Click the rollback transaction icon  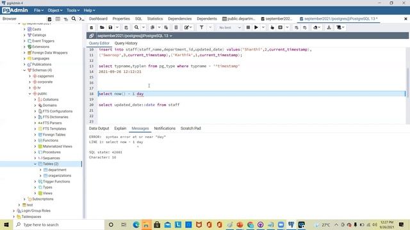click(x=305, y=27)
